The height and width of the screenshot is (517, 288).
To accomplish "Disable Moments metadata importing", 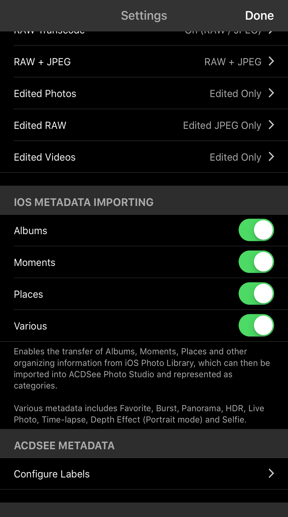I will click(256, 262).
